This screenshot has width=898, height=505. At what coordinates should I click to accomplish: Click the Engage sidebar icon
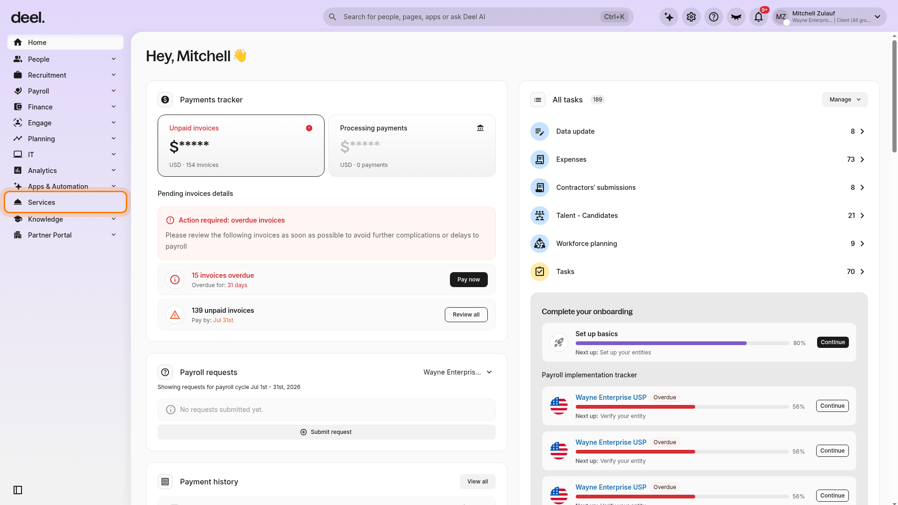point(18,123)
